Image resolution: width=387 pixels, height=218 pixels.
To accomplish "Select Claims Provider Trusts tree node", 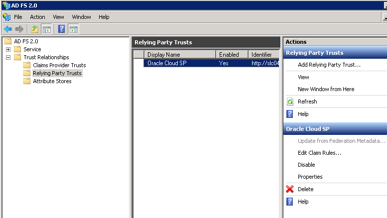I will click(59, 65).
